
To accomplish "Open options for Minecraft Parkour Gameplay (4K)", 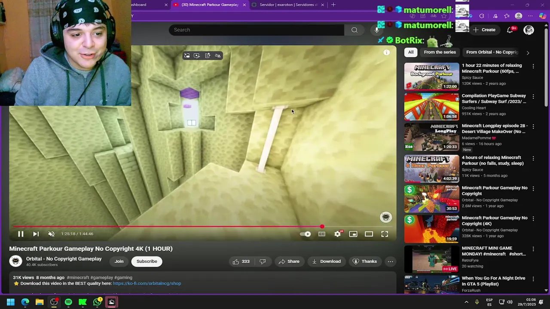I will pyautogui.click(x=533, y=219).
